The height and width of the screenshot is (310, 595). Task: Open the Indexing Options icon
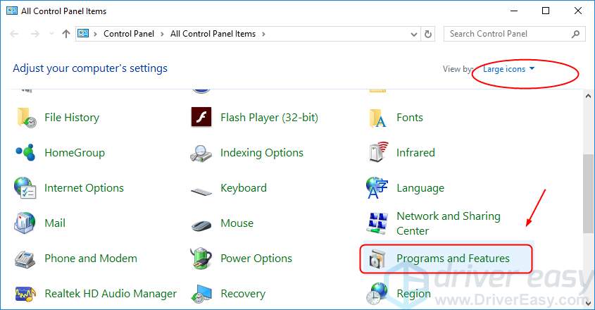tap(201, 153)
